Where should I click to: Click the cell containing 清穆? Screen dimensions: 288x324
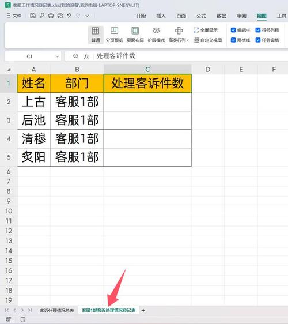(33, 138)
